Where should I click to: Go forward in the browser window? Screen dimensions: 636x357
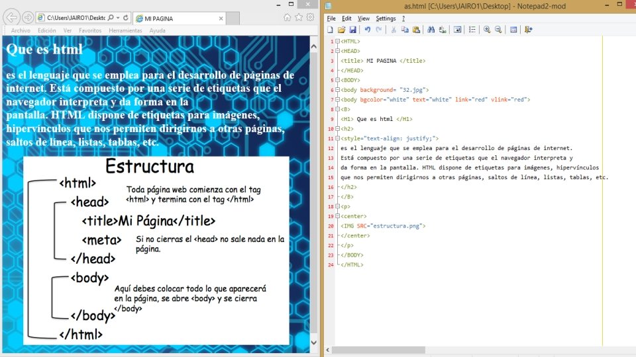(x=28, y=17)
